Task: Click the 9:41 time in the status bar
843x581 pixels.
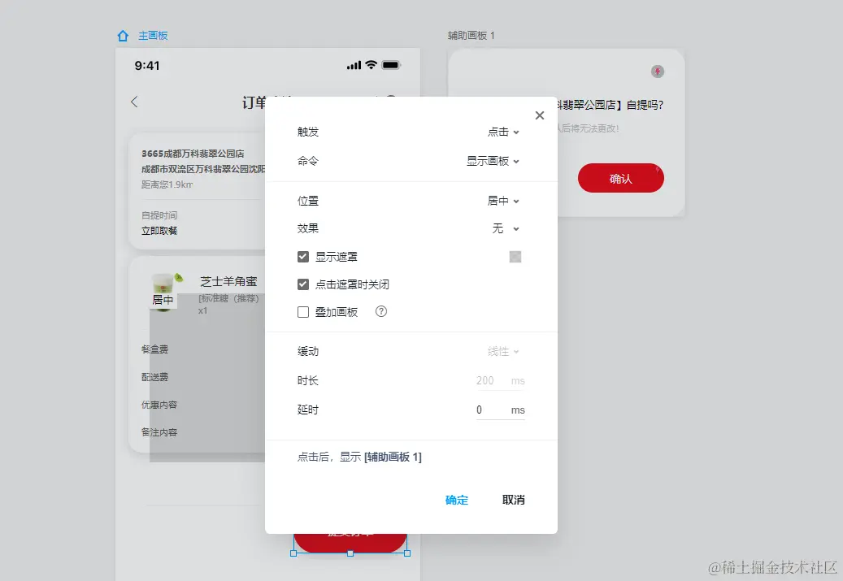Action: click(x=147, y=66)
